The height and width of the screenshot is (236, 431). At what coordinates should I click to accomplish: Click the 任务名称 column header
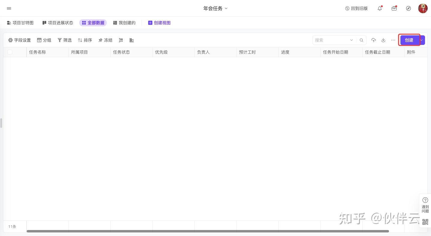click(47, 52)
